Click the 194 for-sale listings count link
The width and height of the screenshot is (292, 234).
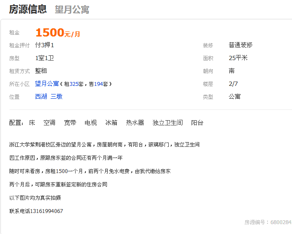point(98,84)
